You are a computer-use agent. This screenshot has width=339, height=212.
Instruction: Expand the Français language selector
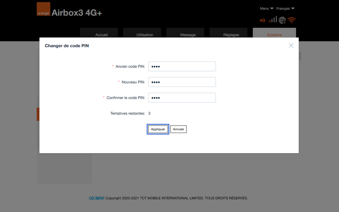(x=285, y=8)
